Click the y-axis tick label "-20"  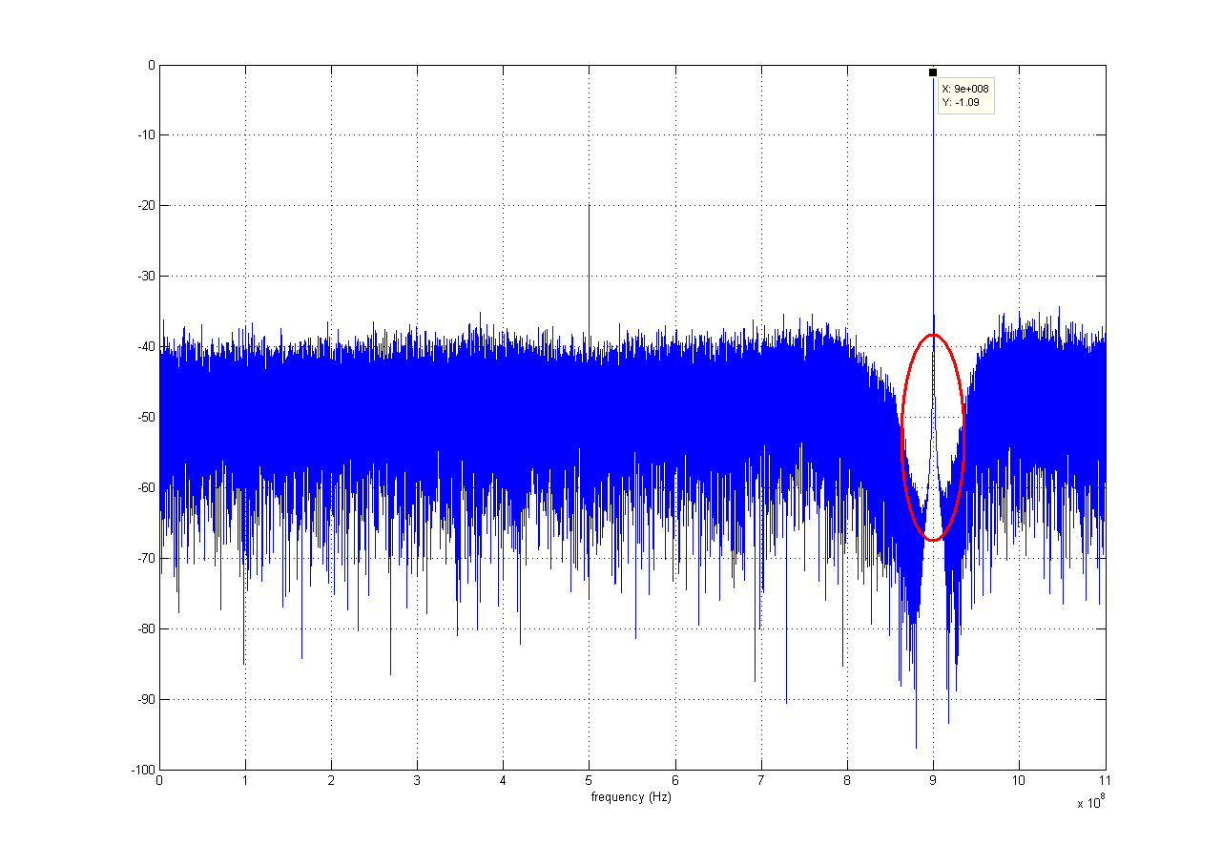(x=146, y=206)
